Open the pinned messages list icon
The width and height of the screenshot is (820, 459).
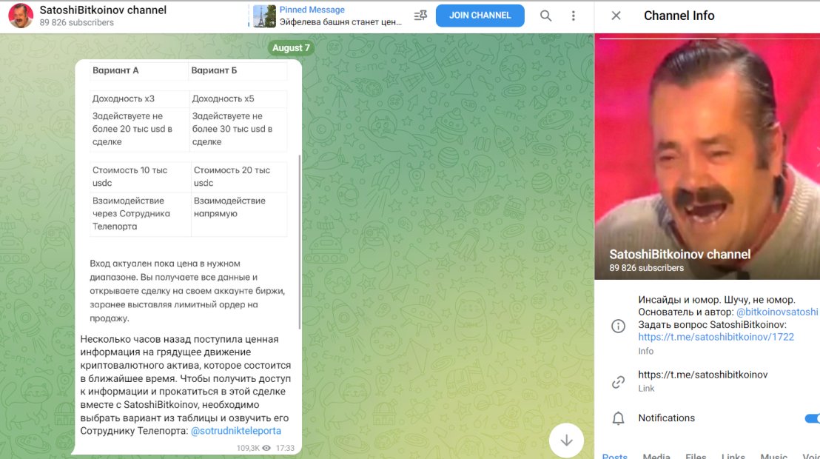pyautogui.click(x=420, y=16)
